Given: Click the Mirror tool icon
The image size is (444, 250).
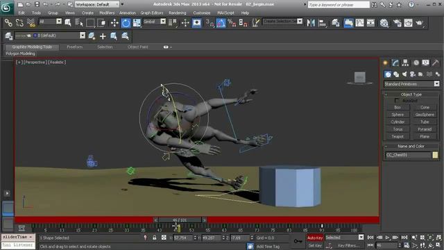Looking at the screenshot, I should click(311, 23).
